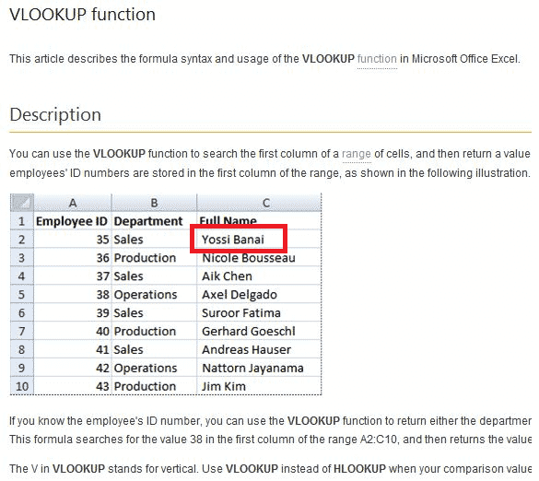
Task: Click the Nicole Bousseau name cell
Action: [x=259, y=258]
